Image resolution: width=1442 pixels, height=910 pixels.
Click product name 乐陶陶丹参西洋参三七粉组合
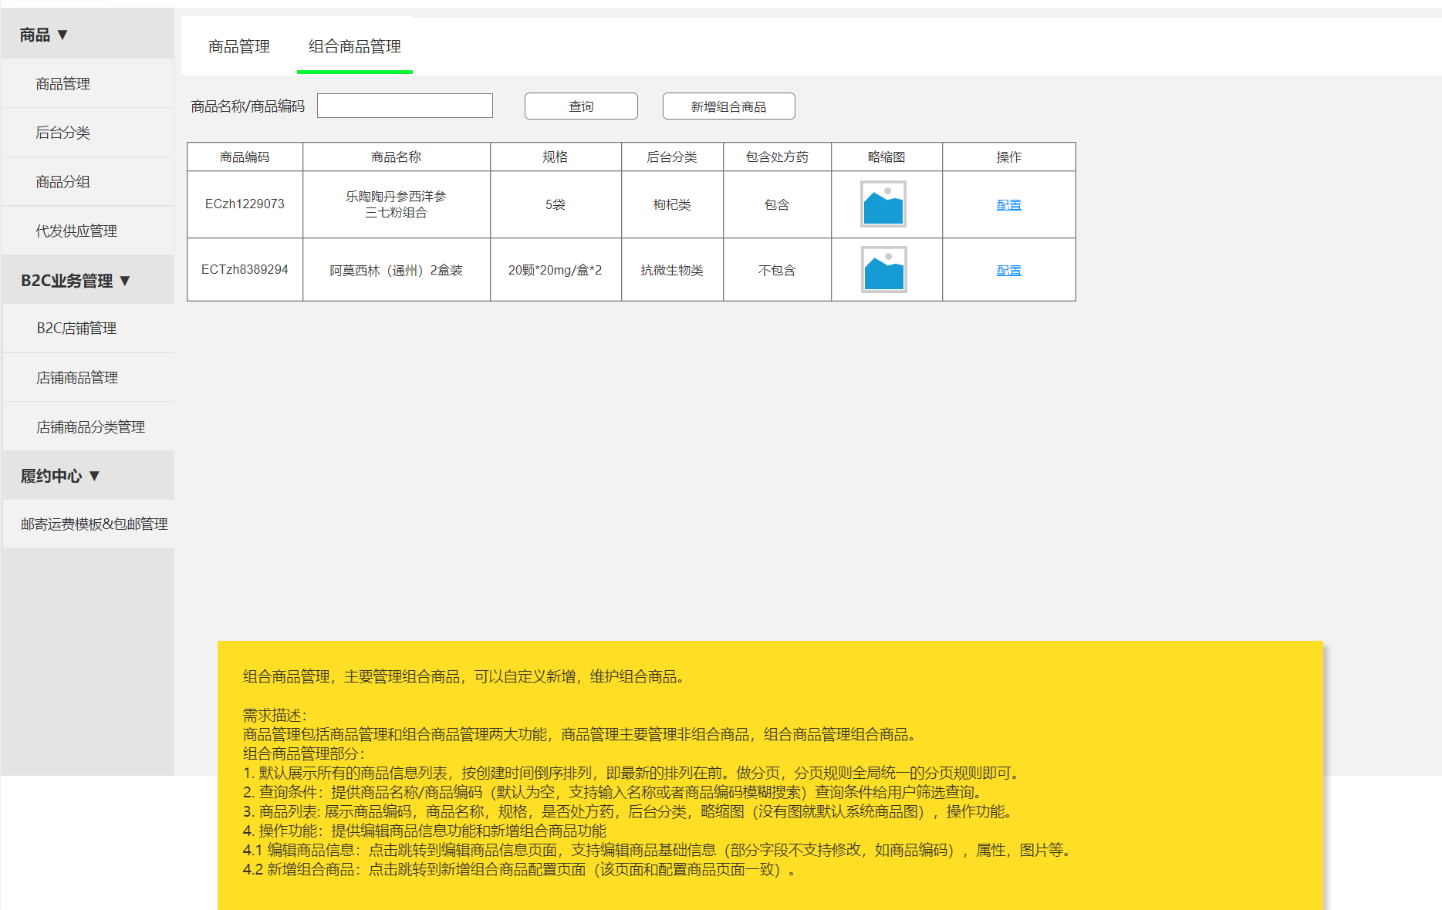pos(396,204)
